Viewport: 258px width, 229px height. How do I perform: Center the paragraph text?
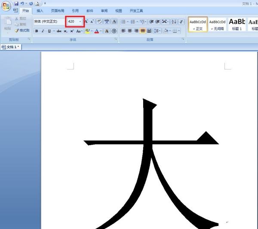130,31
